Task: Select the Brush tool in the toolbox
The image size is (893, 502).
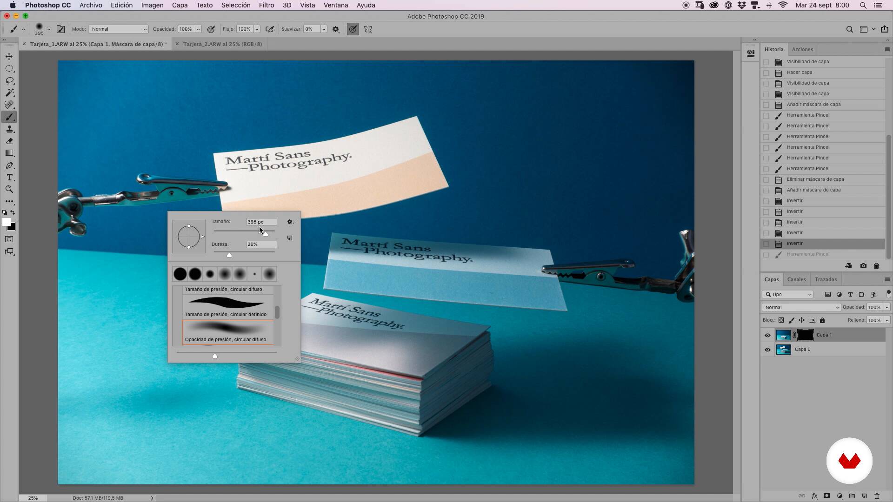Action: point(9,117)
